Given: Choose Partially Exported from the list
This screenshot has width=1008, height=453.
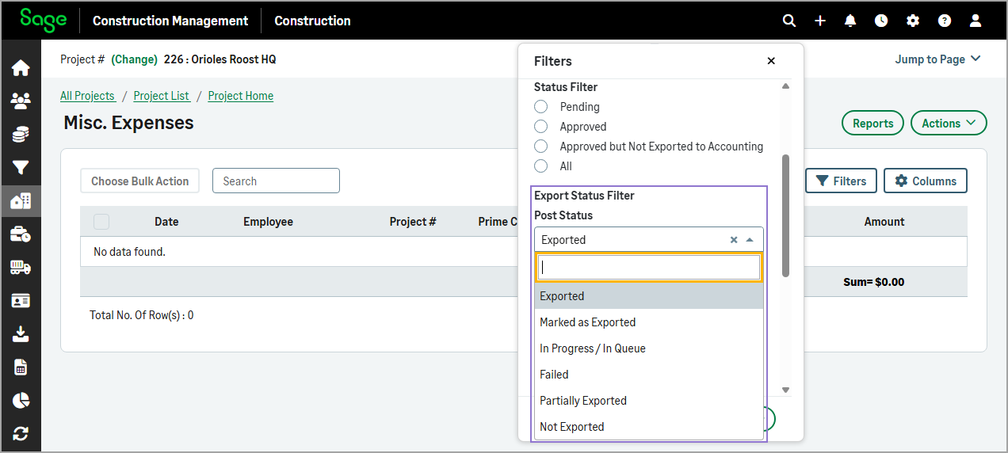Looking at the screenshot, I should [582, 401].
